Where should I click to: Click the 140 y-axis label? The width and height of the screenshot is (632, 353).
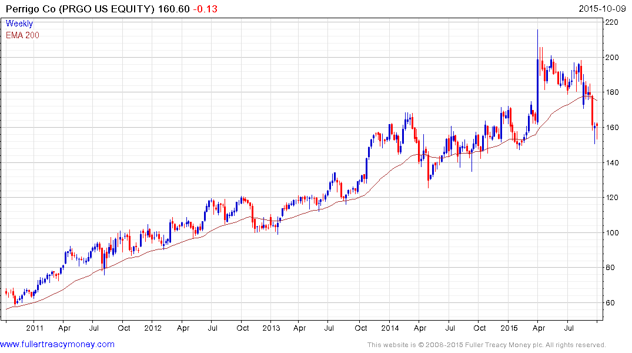[612, 162]
